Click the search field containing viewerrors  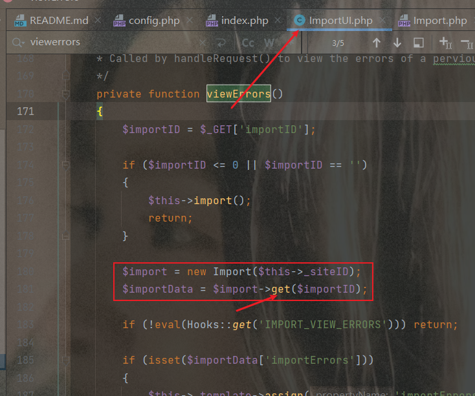112,43
